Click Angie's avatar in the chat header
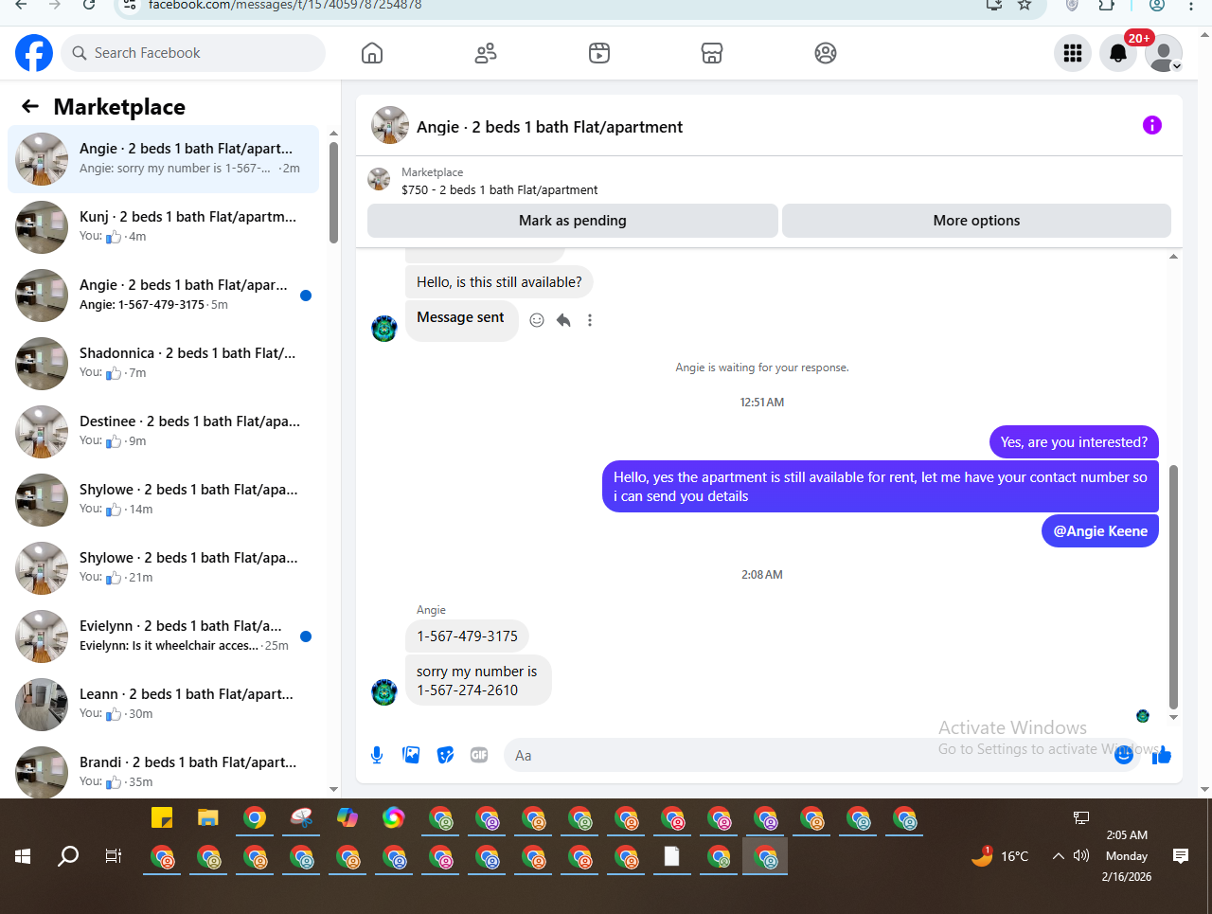 pyautogui.click(x=390, y=125)
